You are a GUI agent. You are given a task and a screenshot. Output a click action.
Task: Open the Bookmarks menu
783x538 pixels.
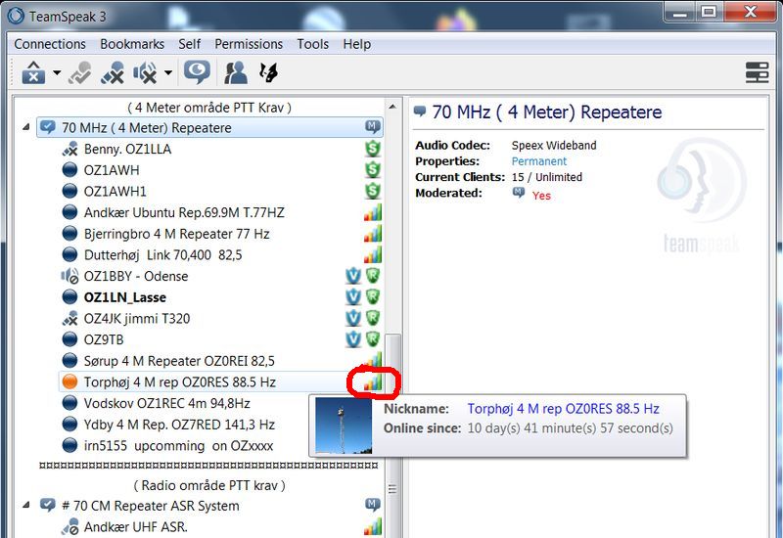pos(132,44)
